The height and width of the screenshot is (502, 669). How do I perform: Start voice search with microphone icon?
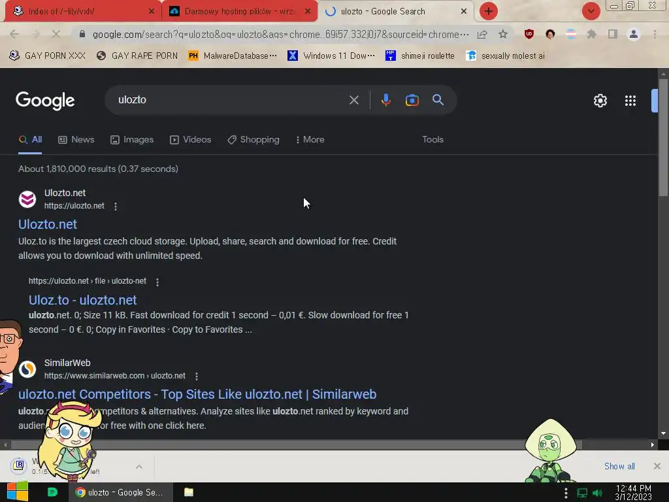[385, 100]
